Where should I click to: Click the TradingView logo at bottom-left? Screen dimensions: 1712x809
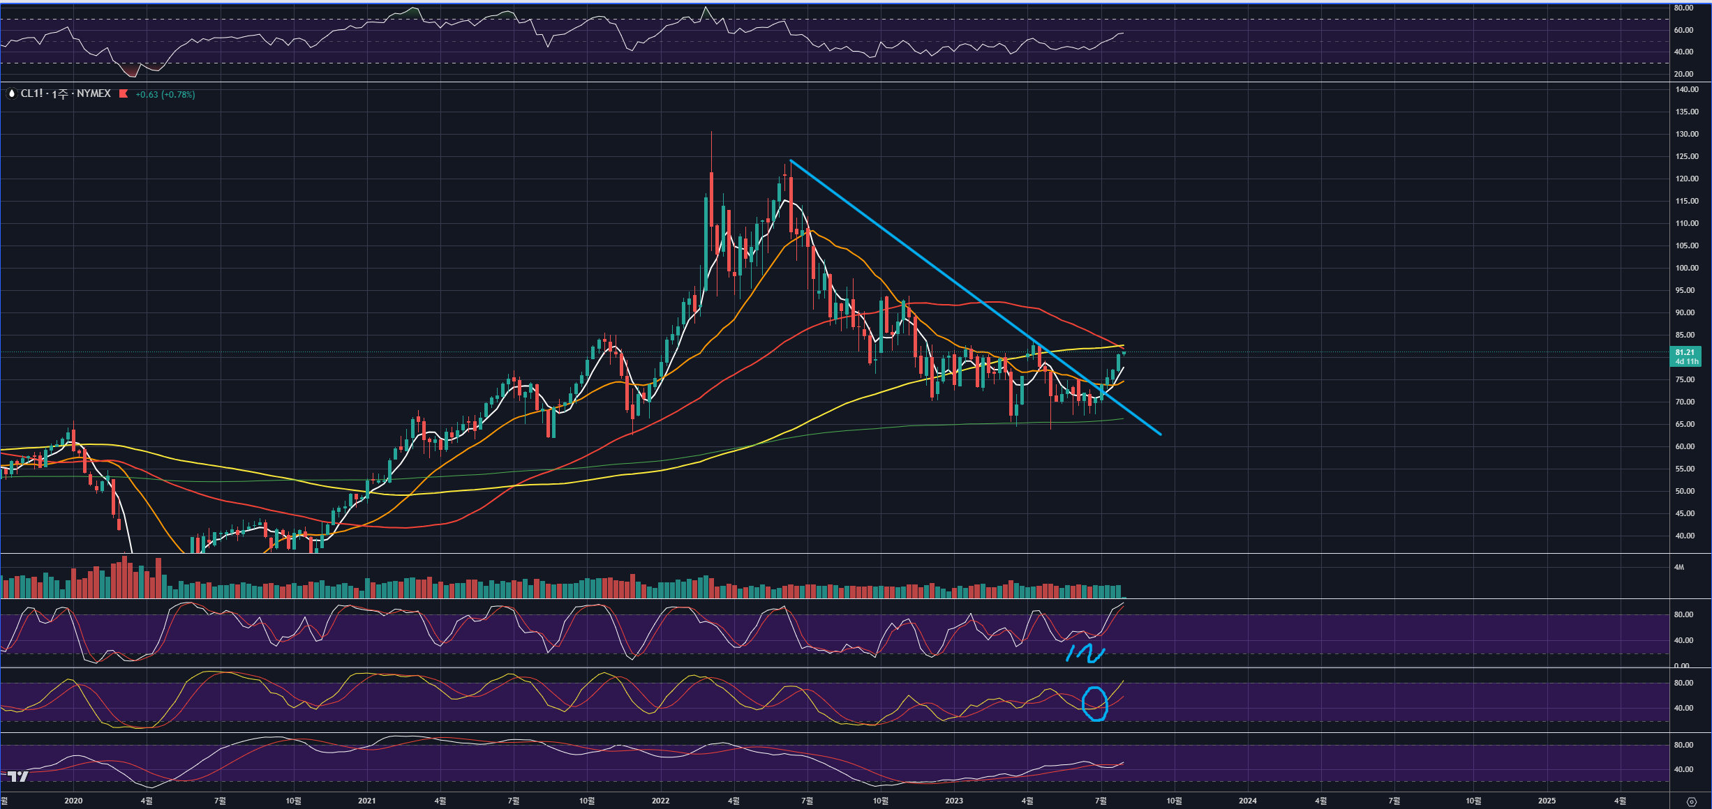click(x=17, y=776)
